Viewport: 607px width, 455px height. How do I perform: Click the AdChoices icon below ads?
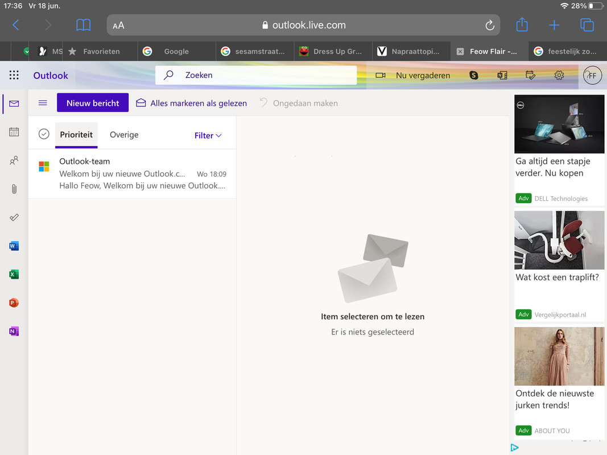(x=514, y=448)
